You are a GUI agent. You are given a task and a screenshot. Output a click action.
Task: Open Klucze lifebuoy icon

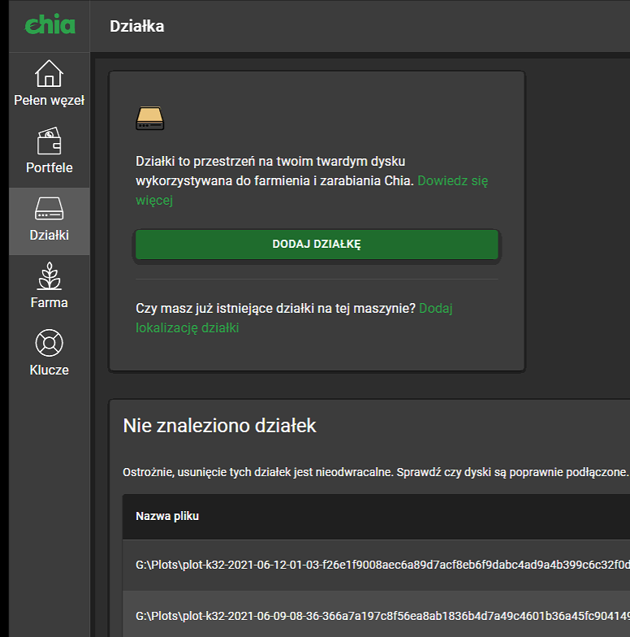49,343
